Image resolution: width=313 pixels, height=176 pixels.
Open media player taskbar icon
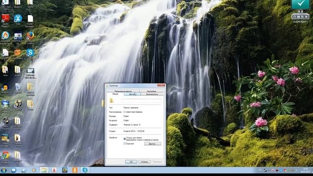click(x=34, y=170)
